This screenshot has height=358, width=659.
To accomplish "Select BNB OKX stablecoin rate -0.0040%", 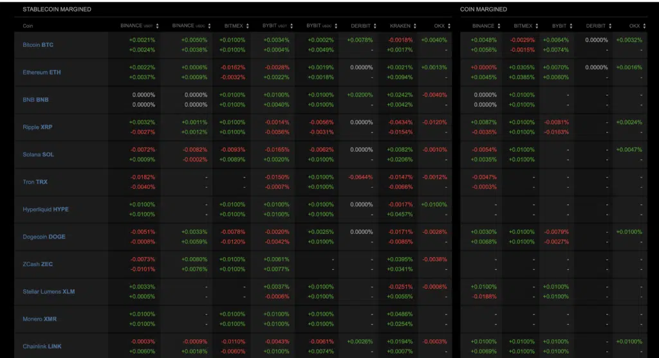I will (434, 95).
